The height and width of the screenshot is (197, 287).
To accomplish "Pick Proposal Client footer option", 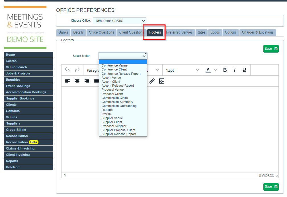I will 123,94.
